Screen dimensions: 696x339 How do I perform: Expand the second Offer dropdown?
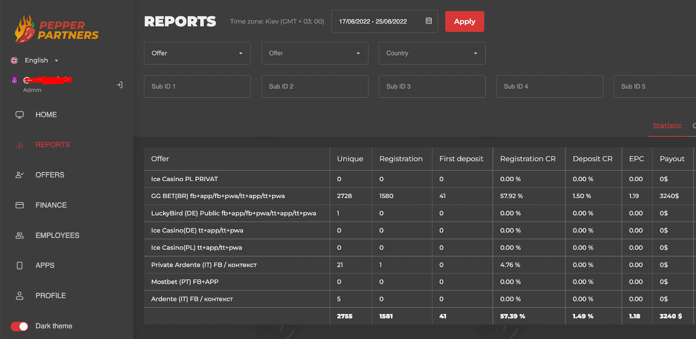click(315, 53)
